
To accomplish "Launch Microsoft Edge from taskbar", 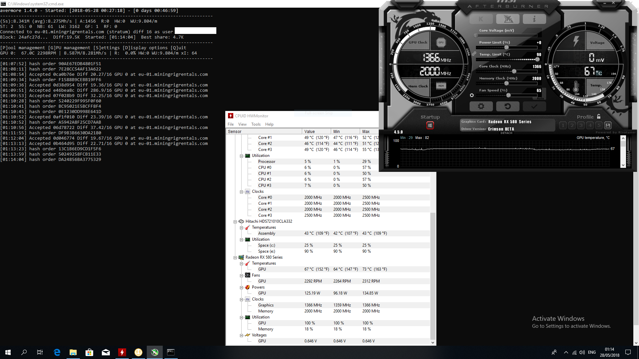I will (57, 352).
